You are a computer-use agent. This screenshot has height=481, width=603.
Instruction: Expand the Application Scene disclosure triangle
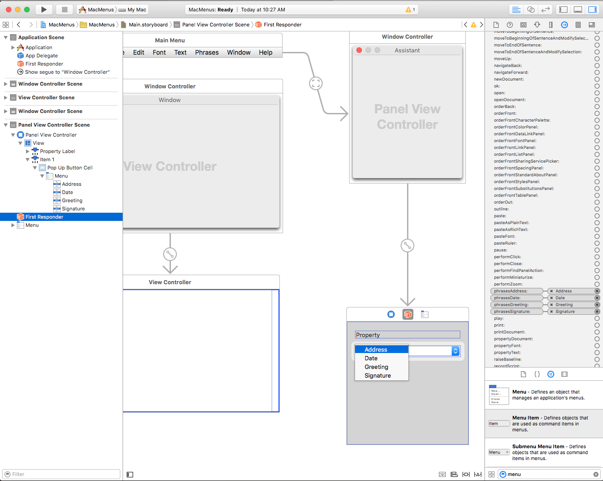pyautogui.click(x=5, y=37)
